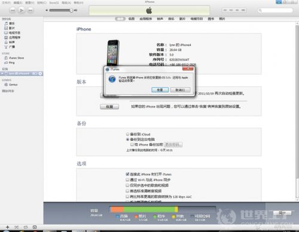Click the low volume speaker icon
Viewport: 299px width, 232px height.
coord(47,10)
